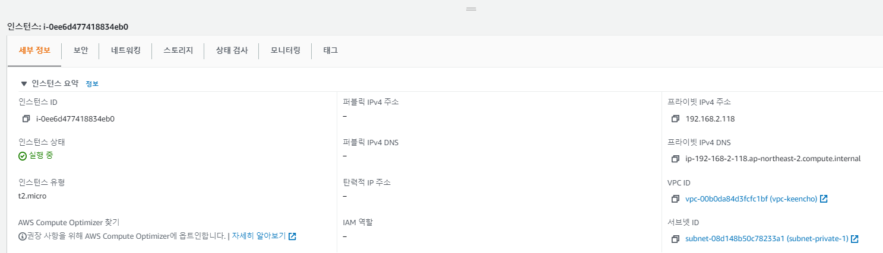Click the 권장 사항 info circle icon

click(23, 236)
